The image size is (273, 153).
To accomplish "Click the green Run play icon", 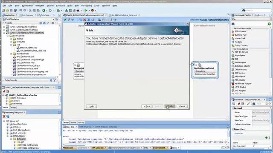I will [86, 10].
